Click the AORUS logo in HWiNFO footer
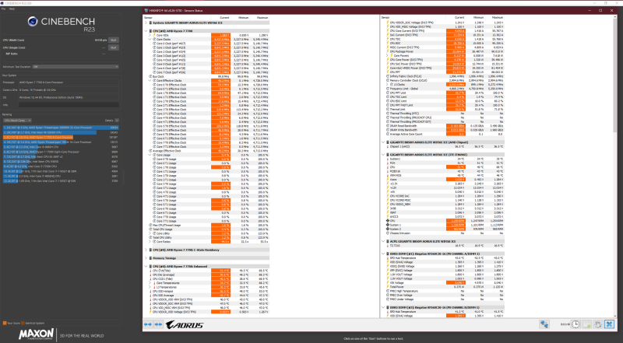 click(185, 325)
